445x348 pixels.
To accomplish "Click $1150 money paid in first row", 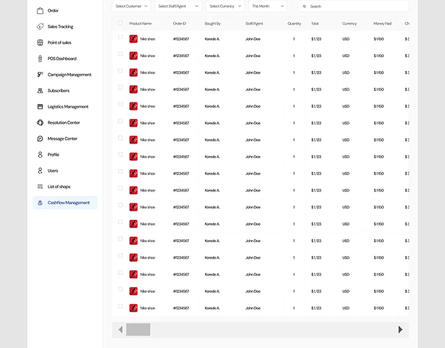I will pos(378,39).
